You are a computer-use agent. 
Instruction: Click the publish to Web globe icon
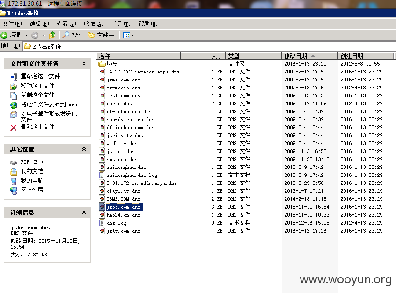pyautogui.click(x=14, y=105)
